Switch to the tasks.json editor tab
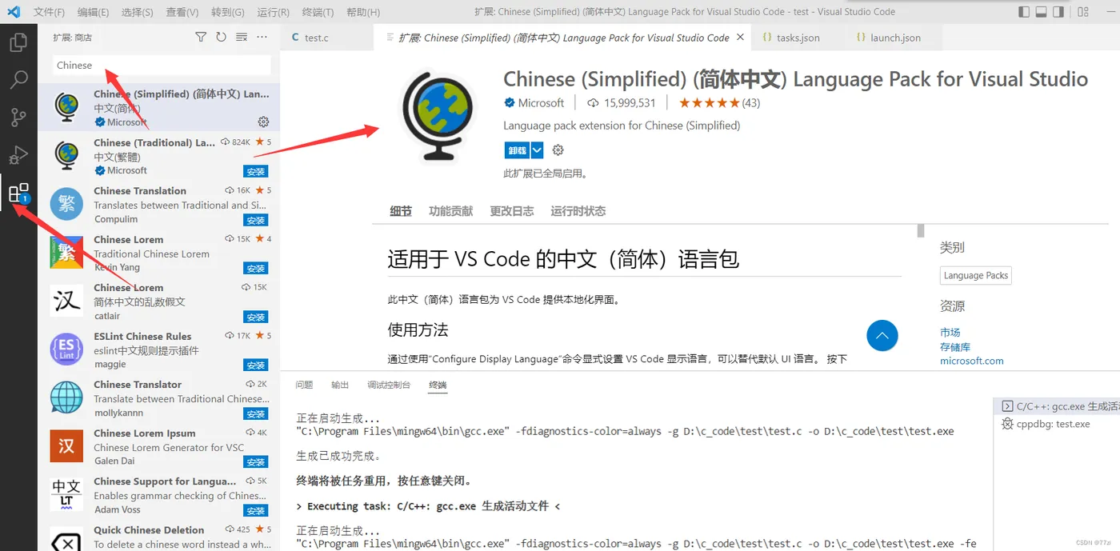The width and height of the screenshot is (1120, 551). [797, 37]
